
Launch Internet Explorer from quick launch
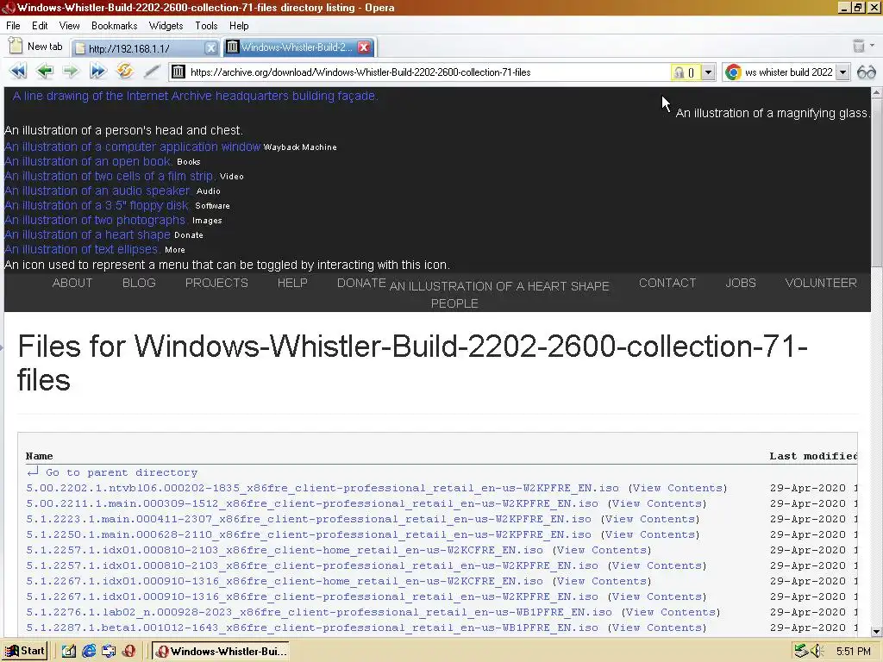(89, 651)
